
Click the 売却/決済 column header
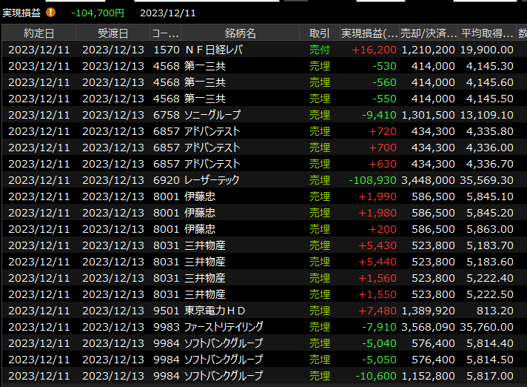[428, 33]
